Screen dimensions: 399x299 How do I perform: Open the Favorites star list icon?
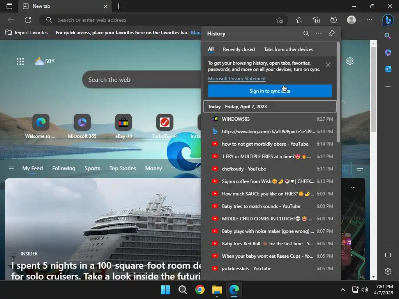click(299, 20)
